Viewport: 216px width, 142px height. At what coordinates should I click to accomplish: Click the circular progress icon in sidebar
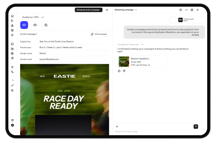click(x=12, y=81)
